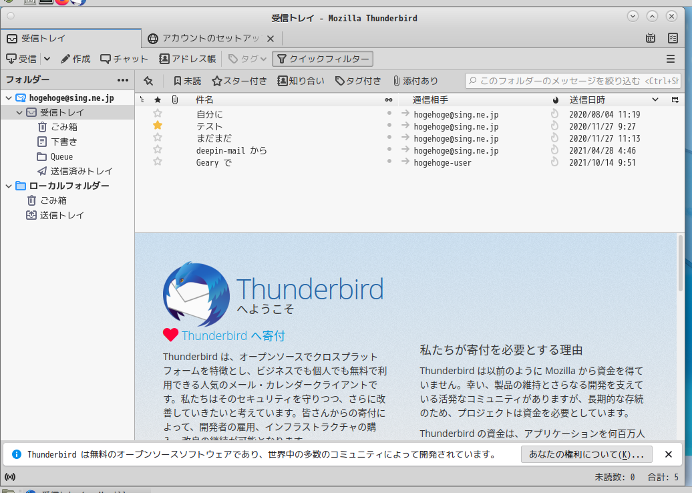Viewport: 692px width, 493px height.
Task: Switch to the 受信トレイ tab
Action: [71, 38]
